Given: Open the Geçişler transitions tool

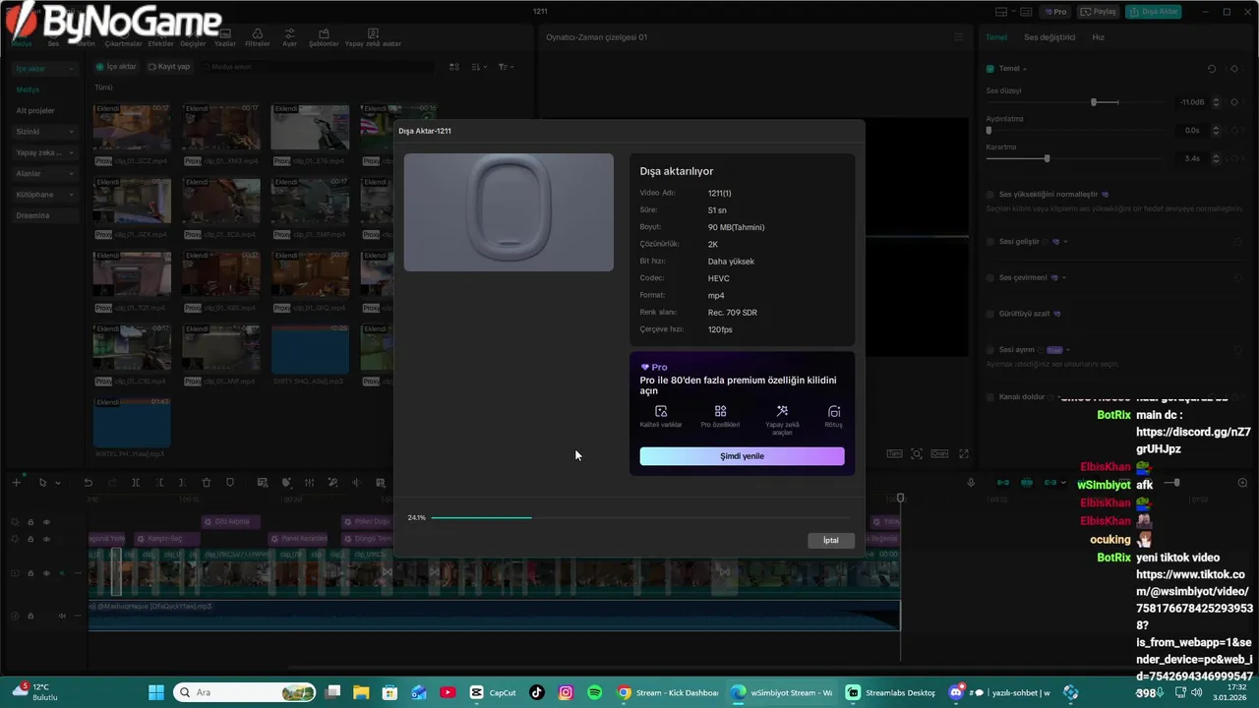Looking at the screenshot, I should (193, 39).
